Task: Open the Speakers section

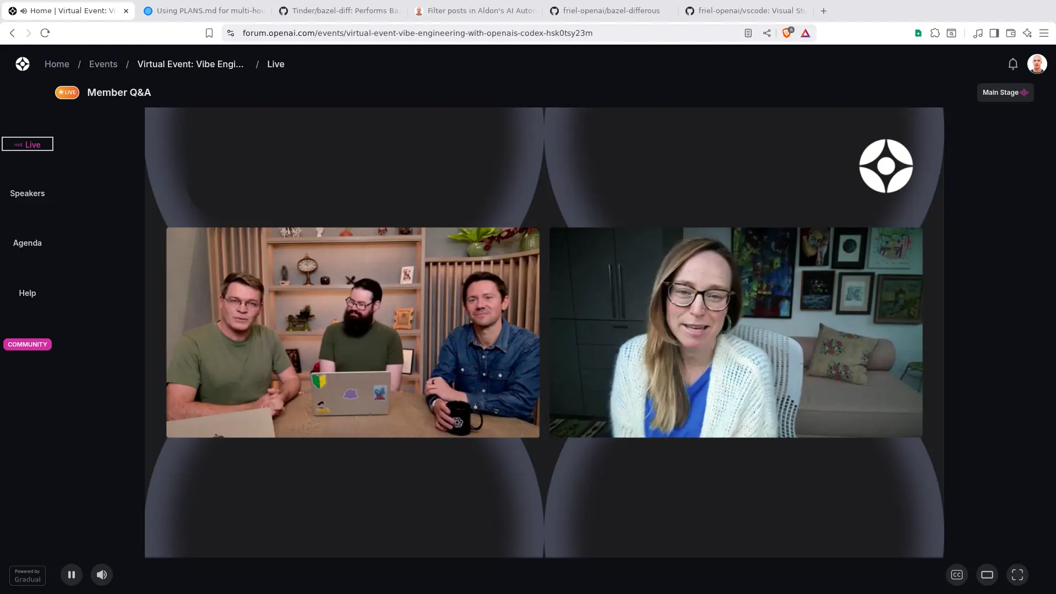Action: (x=27, y=193)
